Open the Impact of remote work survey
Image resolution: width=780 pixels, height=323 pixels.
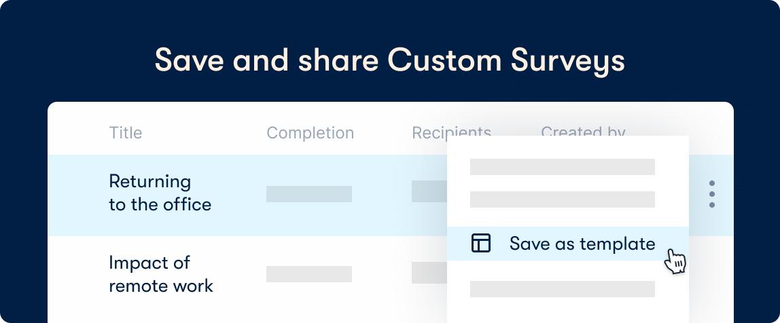pyautogui.click(x=160, y=274)
